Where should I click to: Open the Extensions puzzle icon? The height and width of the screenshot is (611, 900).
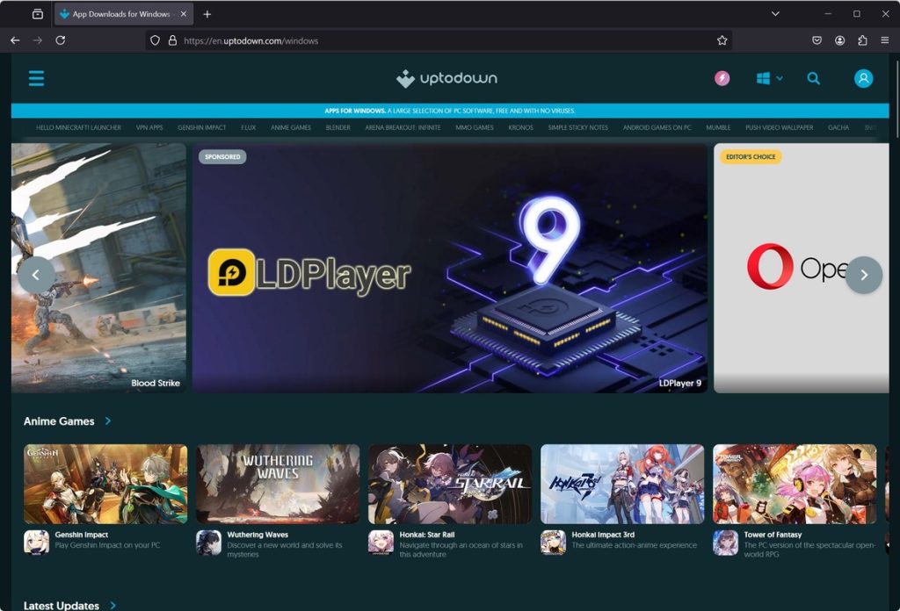click(x=862, y=40)
